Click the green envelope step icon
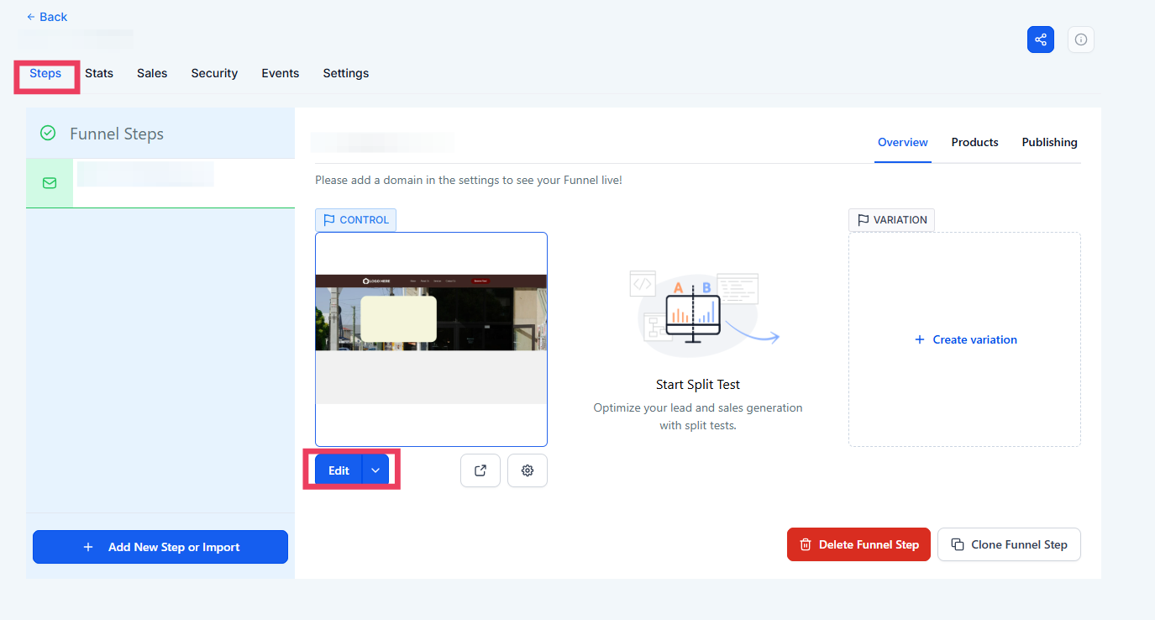 pos(50,182)
